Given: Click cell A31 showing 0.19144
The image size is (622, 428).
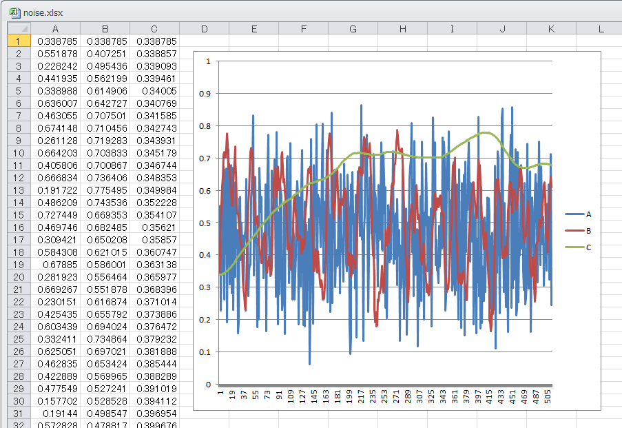Looking at the screenshot, I should (55, 414).
